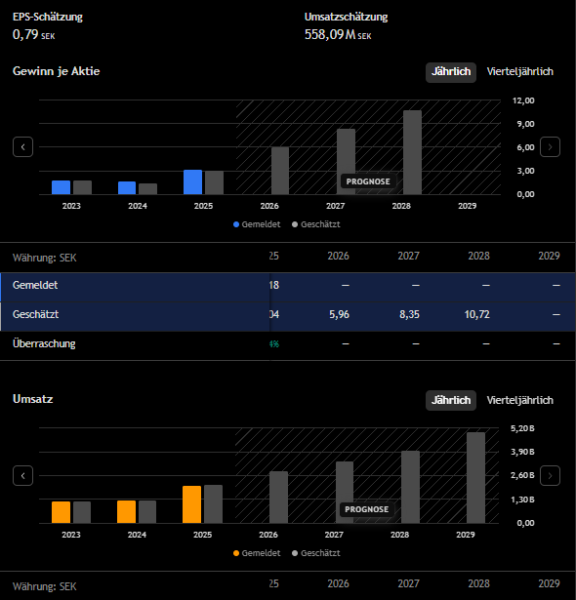Click left arrow on Umsatz chart

tap(23, 476)
